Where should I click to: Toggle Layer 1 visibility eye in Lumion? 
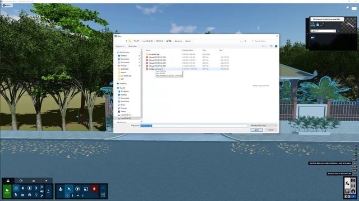tap(4, 5)
